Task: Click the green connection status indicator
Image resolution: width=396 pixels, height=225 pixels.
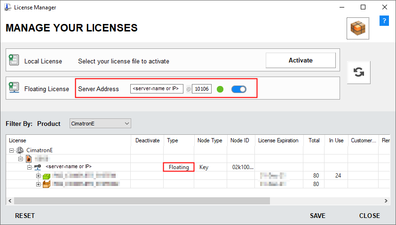Action: pyautogui.click(x=220, y=89)
